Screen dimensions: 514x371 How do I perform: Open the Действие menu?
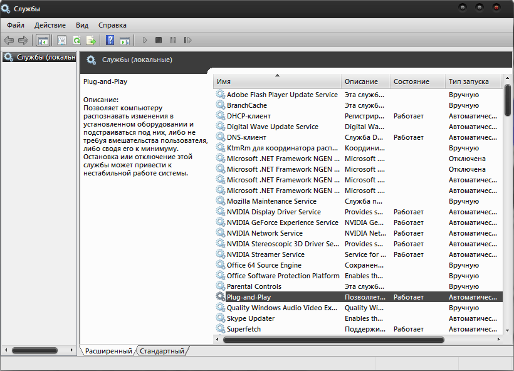coord(50,25)
